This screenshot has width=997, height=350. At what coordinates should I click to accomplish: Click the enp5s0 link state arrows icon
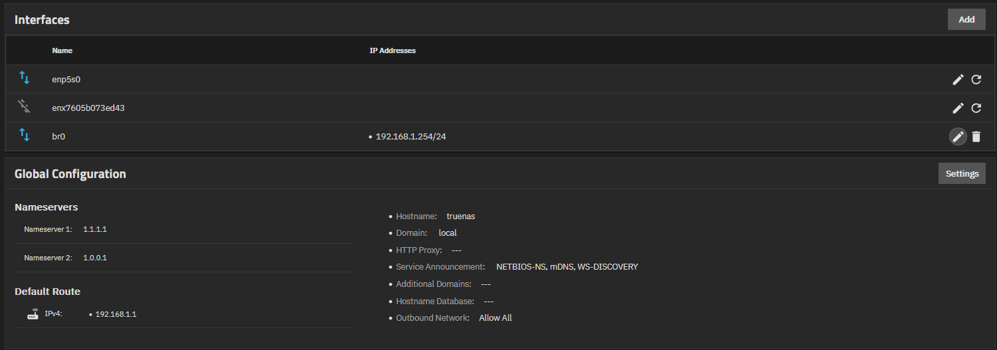[x=25, y=78]
